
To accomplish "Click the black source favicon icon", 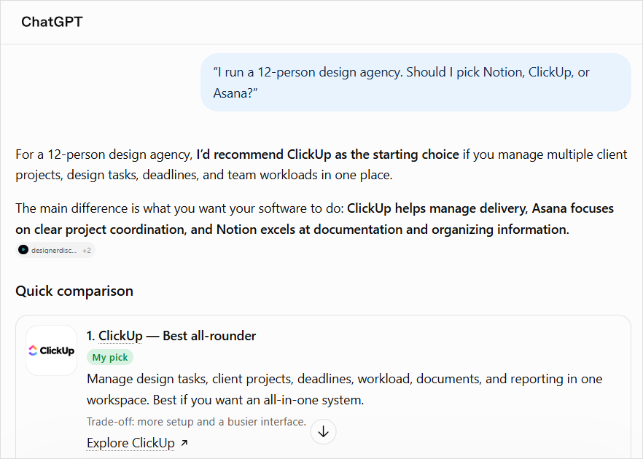I will click(x=23, y=250).
